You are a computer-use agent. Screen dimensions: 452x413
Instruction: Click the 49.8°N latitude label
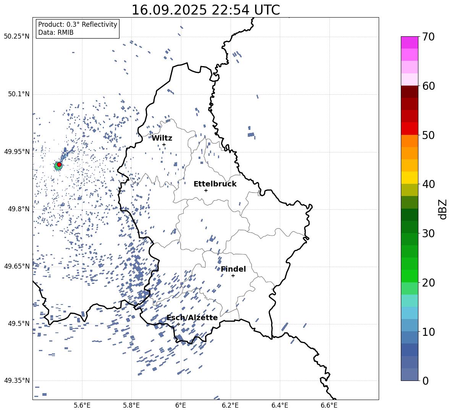point(18,209)
